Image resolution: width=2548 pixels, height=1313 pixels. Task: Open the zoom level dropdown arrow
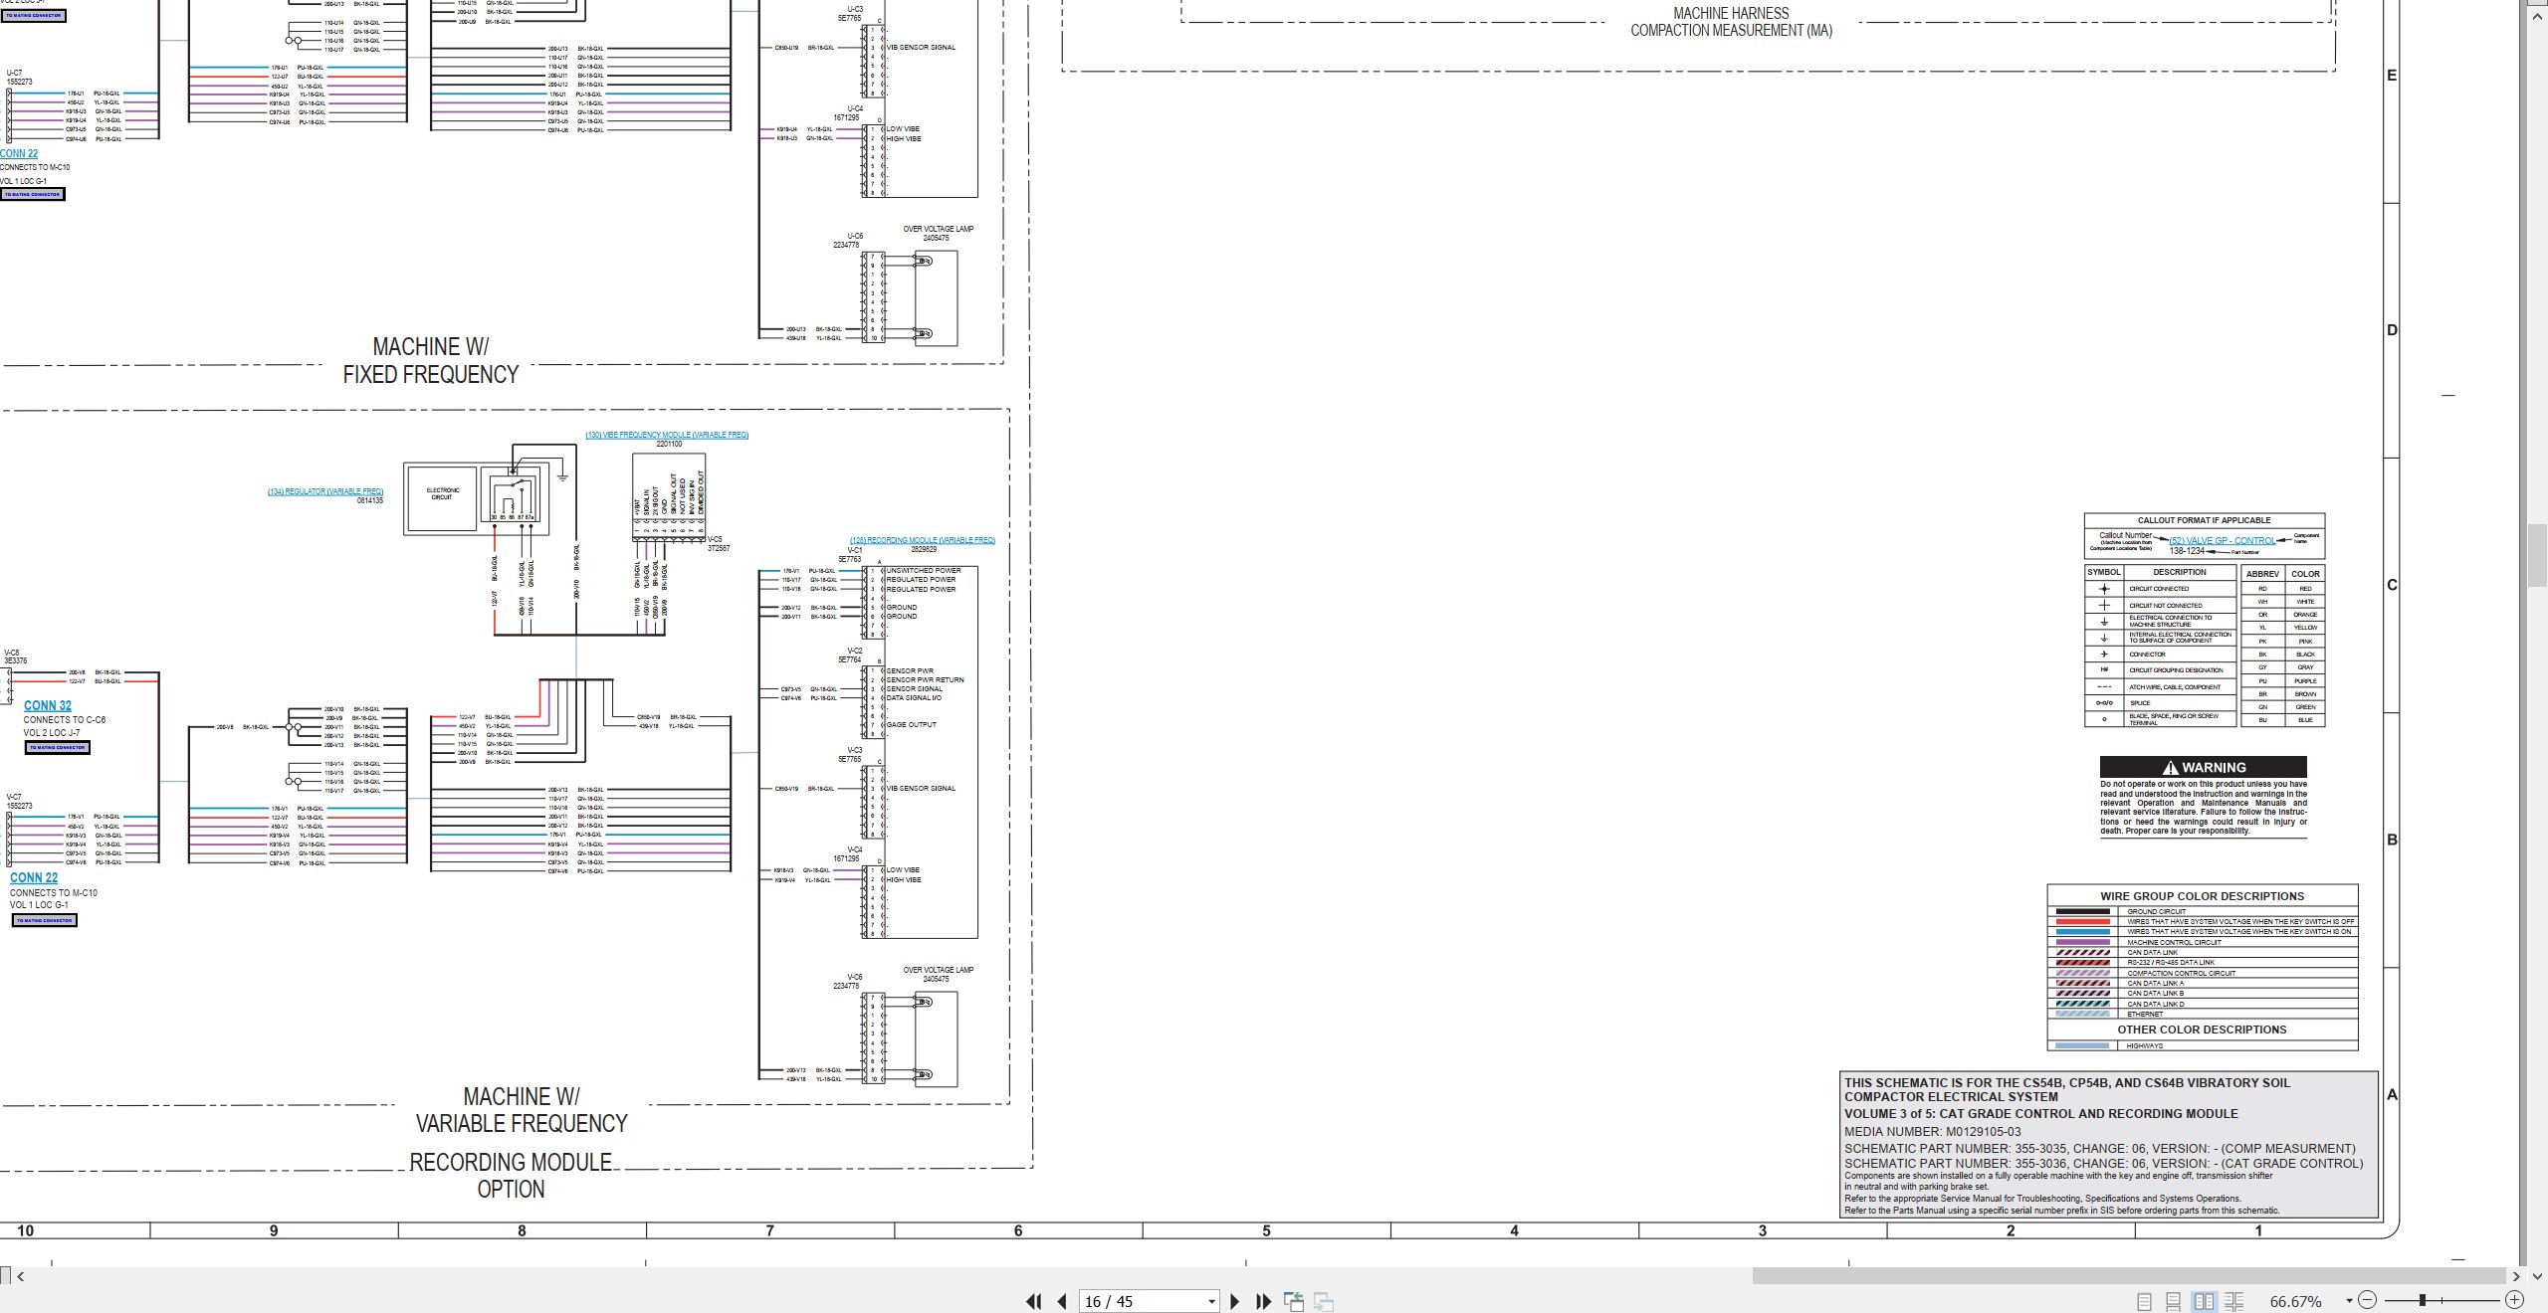coord(2349,1301)
